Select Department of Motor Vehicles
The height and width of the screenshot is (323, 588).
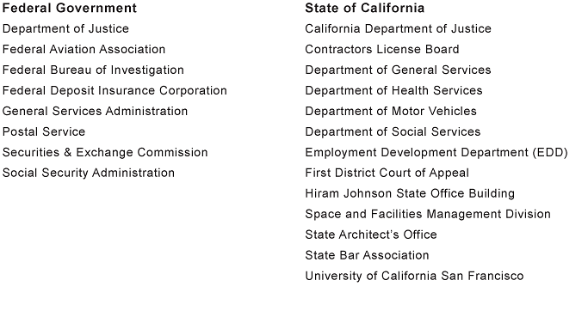point(391,111)
